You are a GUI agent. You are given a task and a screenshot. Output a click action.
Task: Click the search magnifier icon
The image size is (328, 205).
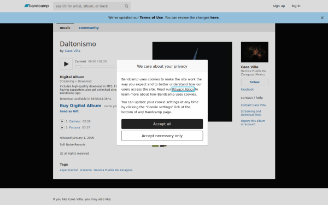pos(126,6)
